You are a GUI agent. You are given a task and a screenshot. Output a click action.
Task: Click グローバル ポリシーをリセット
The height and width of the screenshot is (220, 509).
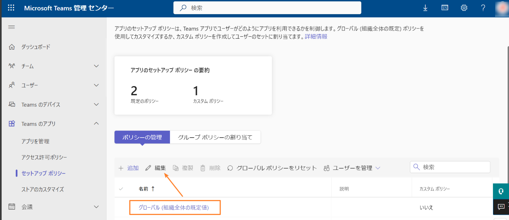tap(272, 168)
